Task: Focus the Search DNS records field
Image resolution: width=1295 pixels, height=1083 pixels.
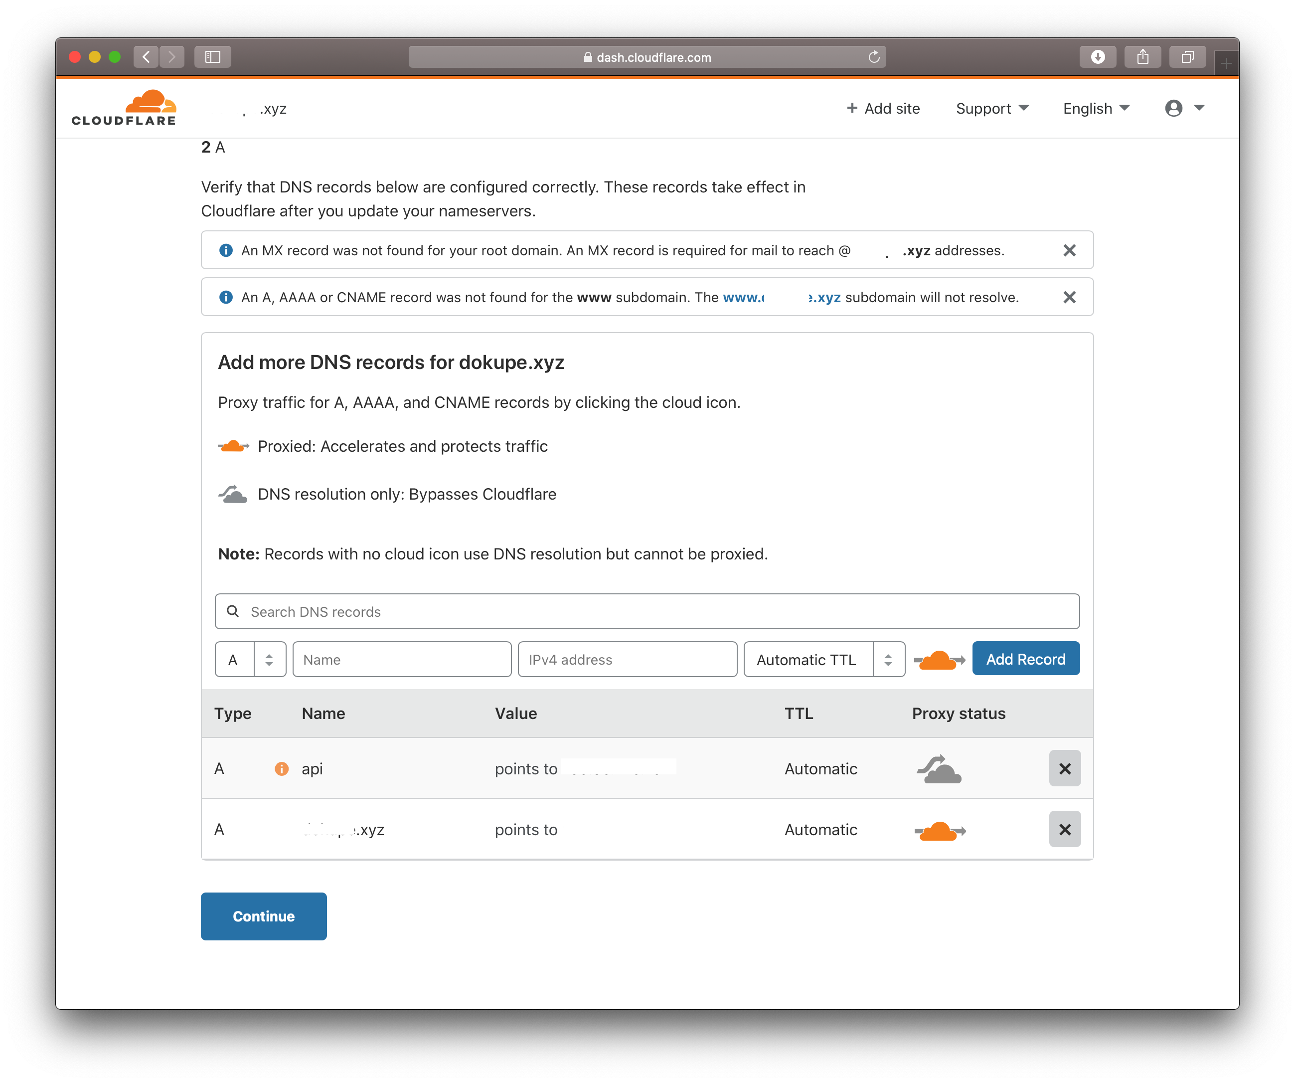Action: 647,611
